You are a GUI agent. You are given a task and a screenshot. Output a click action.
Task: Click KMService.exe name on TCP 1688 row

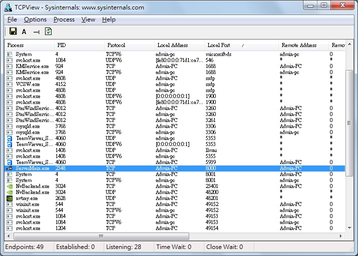point(32,66)
